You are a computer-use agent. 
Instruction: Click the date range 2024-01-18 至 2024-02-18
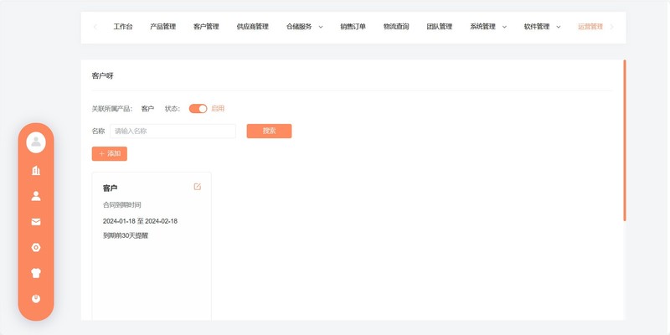point(140,221)
